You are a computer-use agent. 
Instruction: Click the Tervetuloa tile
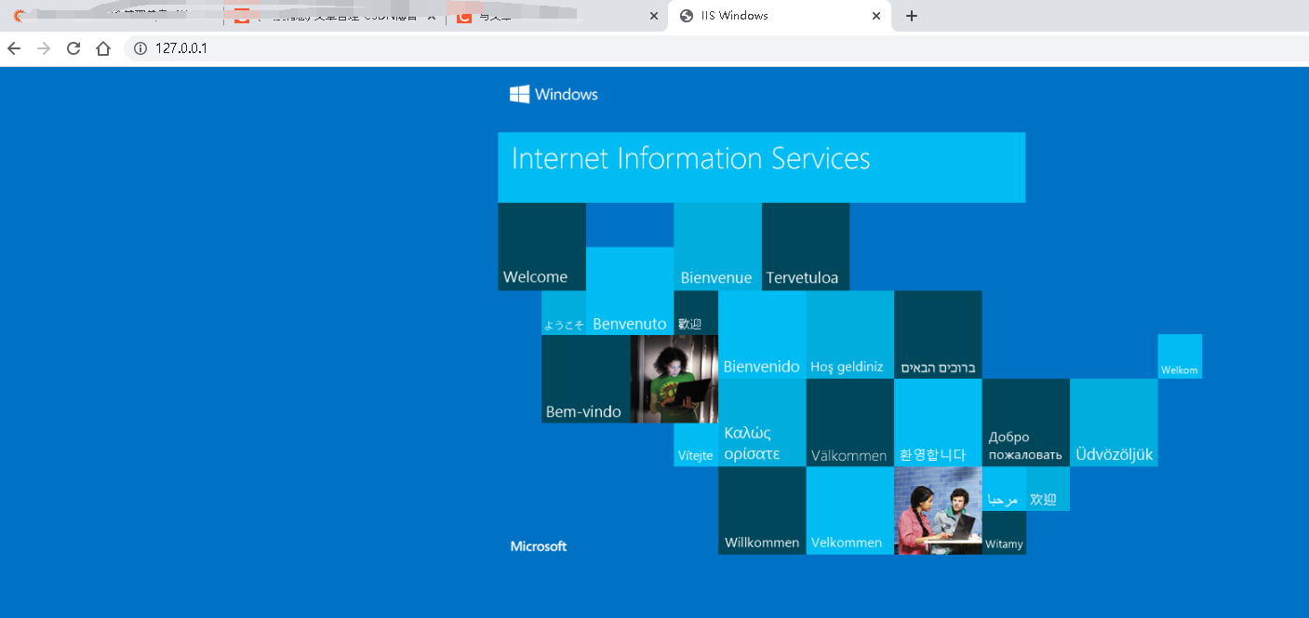pos(806,247)
